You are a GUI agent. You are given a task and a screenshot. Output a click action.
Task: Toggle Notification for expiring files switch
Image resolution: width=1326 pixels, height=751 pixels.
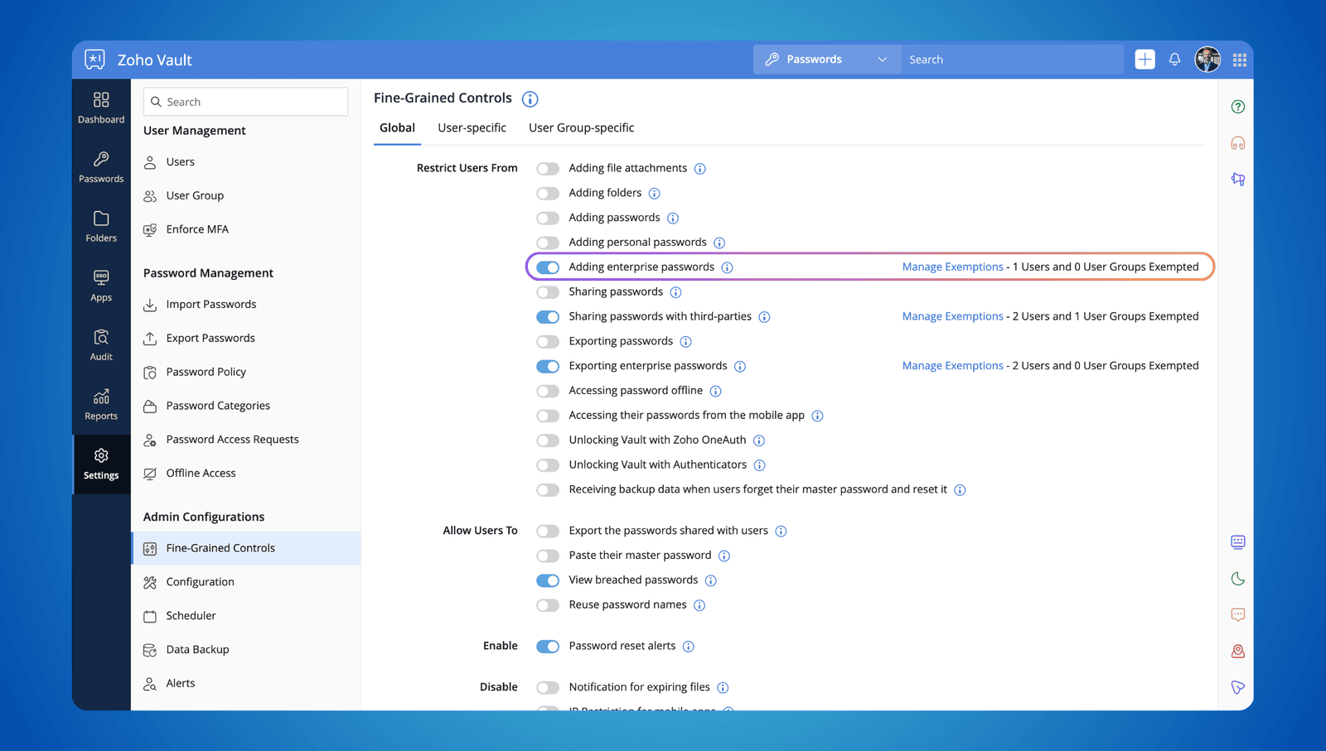[548, 687]
